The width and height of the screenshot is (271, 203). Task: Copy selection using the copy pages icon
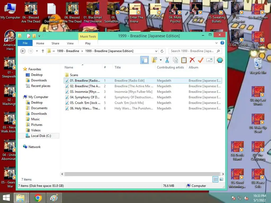click(x=175, y=60)
